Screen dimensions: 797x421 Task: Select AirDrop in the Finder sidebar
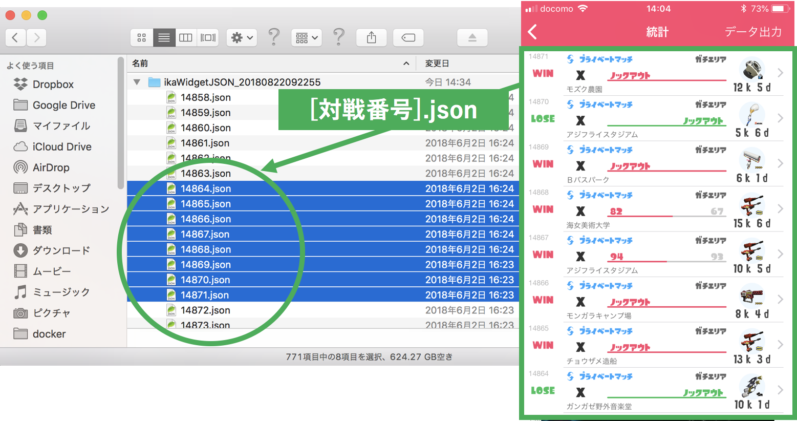[51, 167]
